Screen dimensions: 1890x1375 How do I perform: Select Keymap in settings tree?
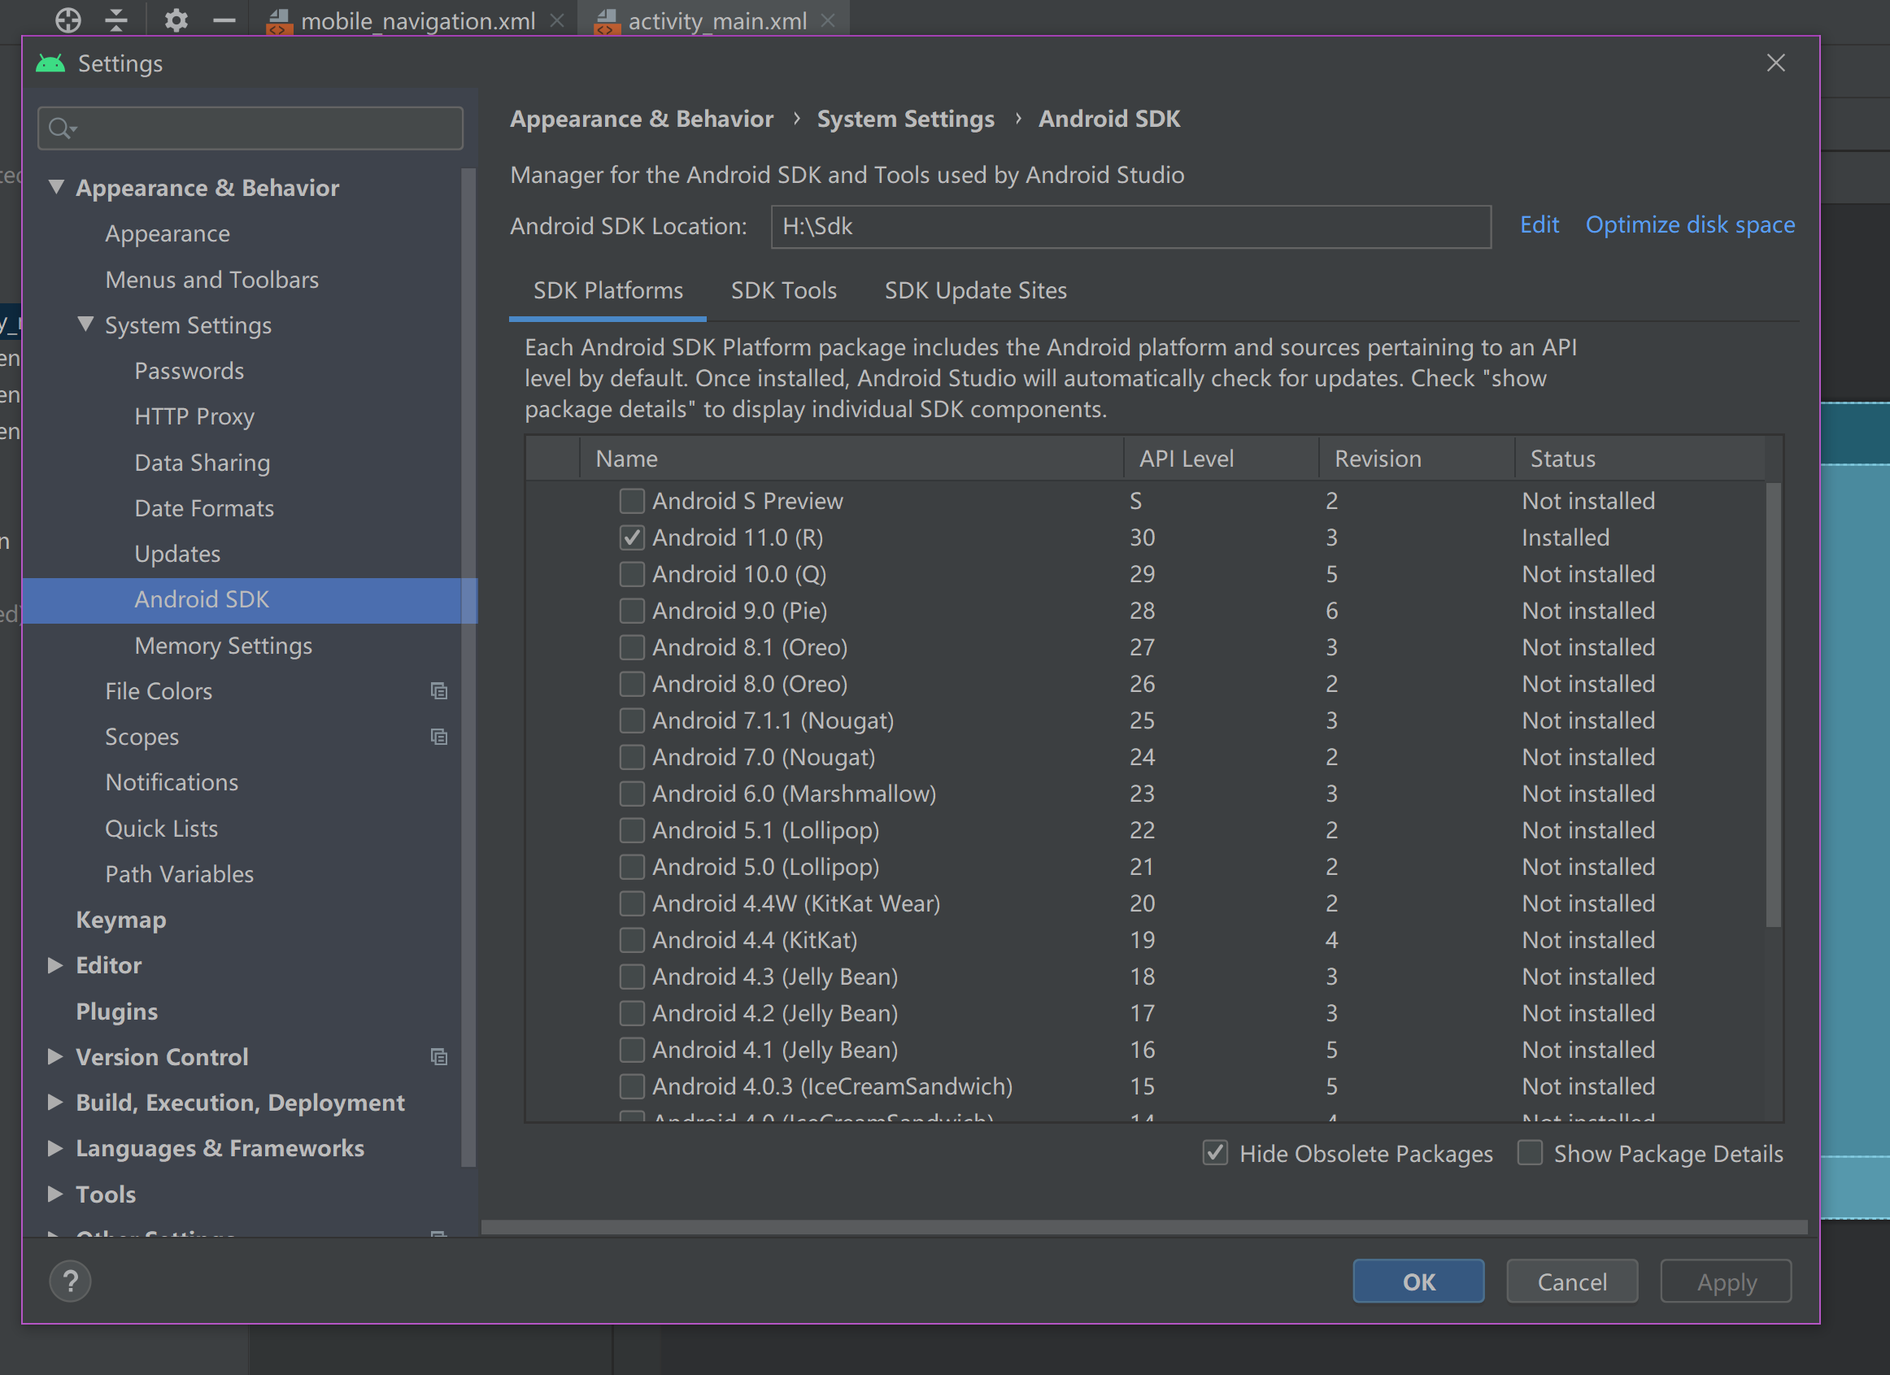click(121, 919)
